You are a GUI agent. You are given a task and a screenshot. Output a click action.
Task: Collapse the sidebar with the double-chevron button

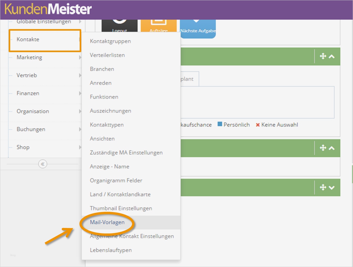point(42,164)
